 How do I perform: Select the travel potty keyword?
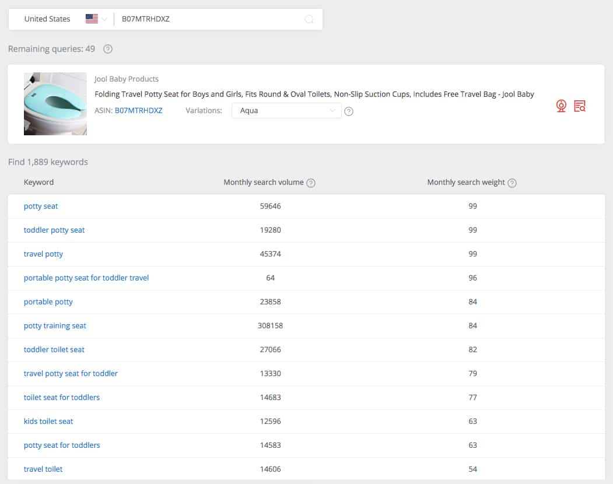[x=43, y=254]
